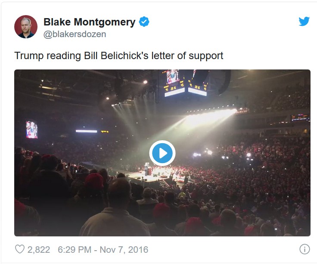Viewport: 317px width, 264px height.
Task: Open Blake Montgomery's profile picture
Action: click(26, 27)
